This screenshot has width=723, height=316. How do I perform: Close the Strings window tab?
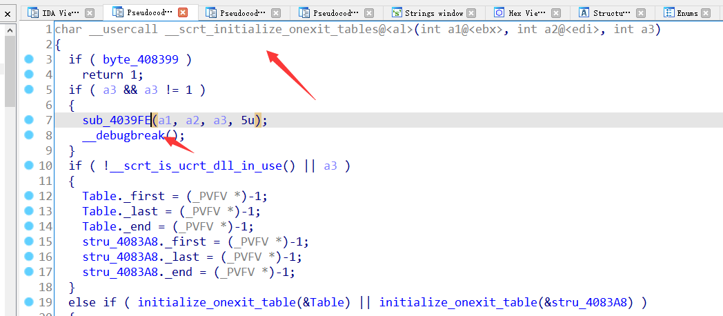tap(471, 13)
